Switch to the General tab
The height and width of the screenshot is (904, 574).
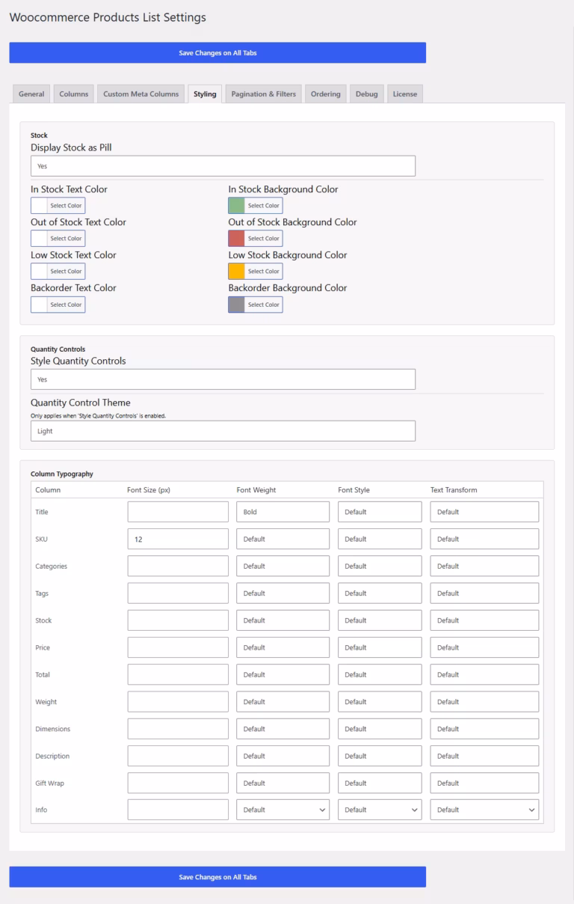coord(31,94)
